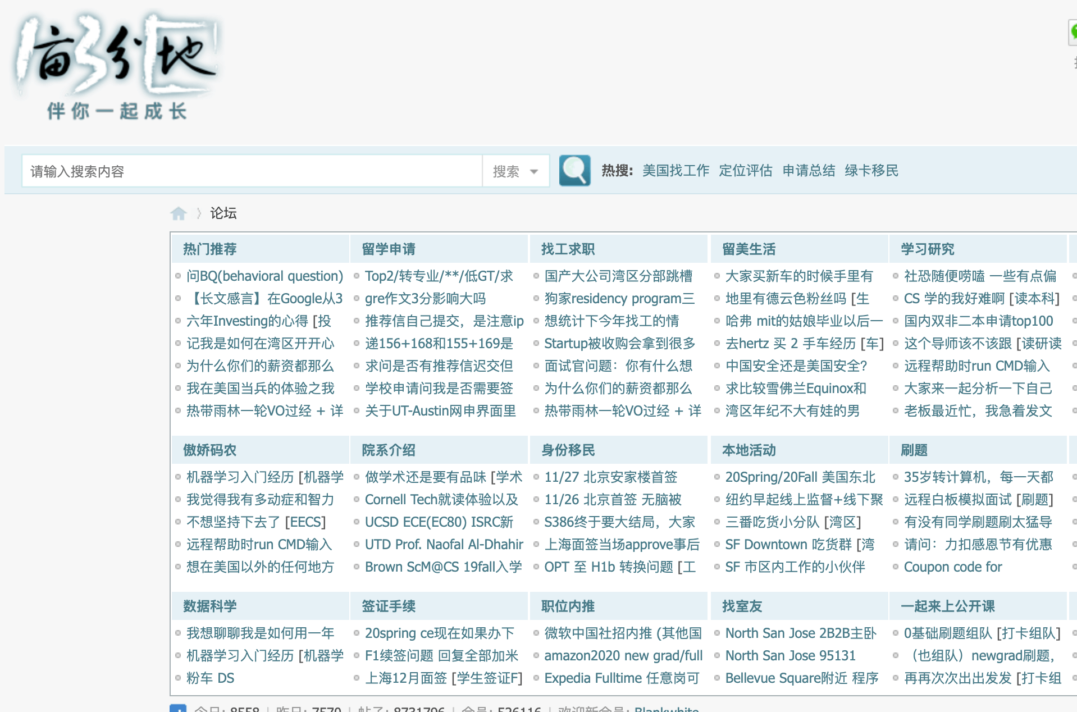This screenshot has width=1077, height=712.
Task: Open thread 11/27 北京安家楼首签
Action: pos(611,477)
